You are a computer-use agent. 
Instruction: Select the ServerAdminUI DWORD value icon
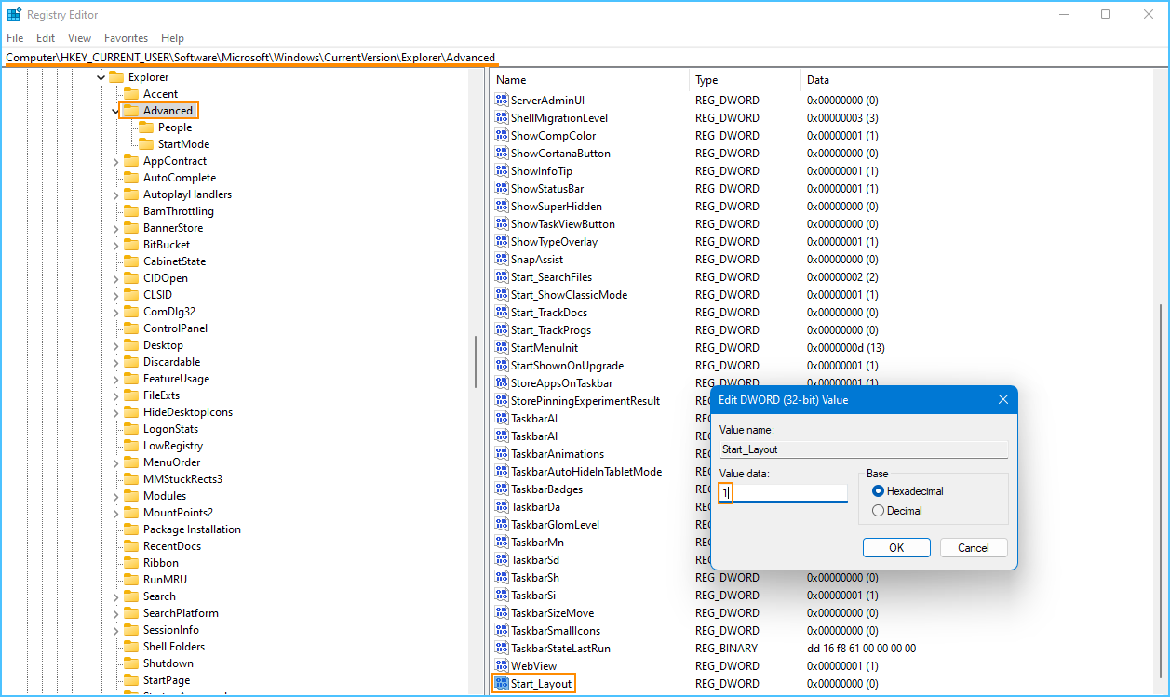[x=502, y=101]
